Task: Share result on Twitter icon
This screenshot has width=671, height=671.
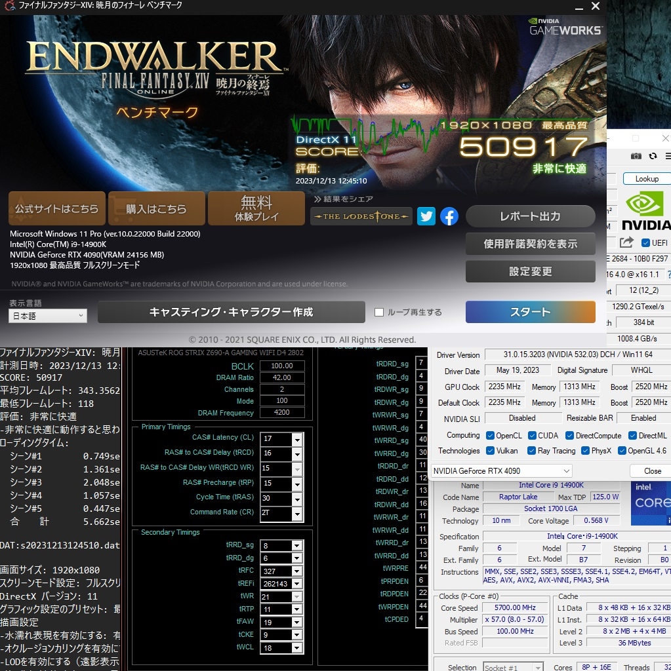Action: pyautogui.click(x=426, y=216)
